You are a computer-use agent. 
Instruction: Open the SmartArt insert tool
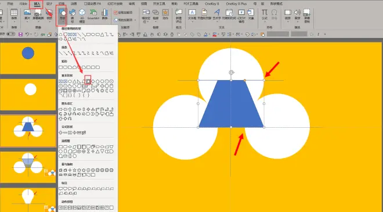93,14
